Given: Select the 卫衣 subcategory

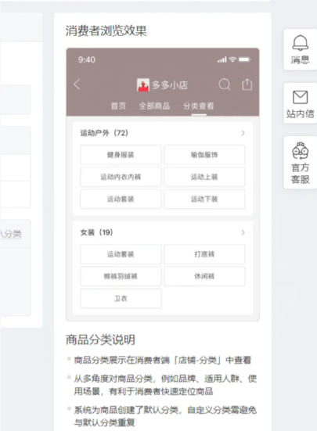Looking at the screenshot, I should click(121, 299).
